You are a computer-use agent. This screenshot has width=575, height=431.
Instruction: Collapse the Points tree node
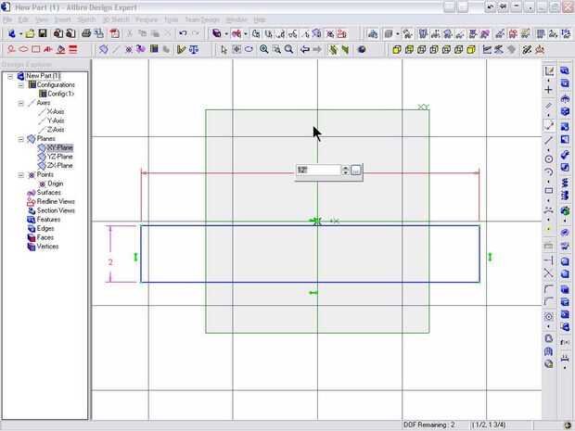21,175
